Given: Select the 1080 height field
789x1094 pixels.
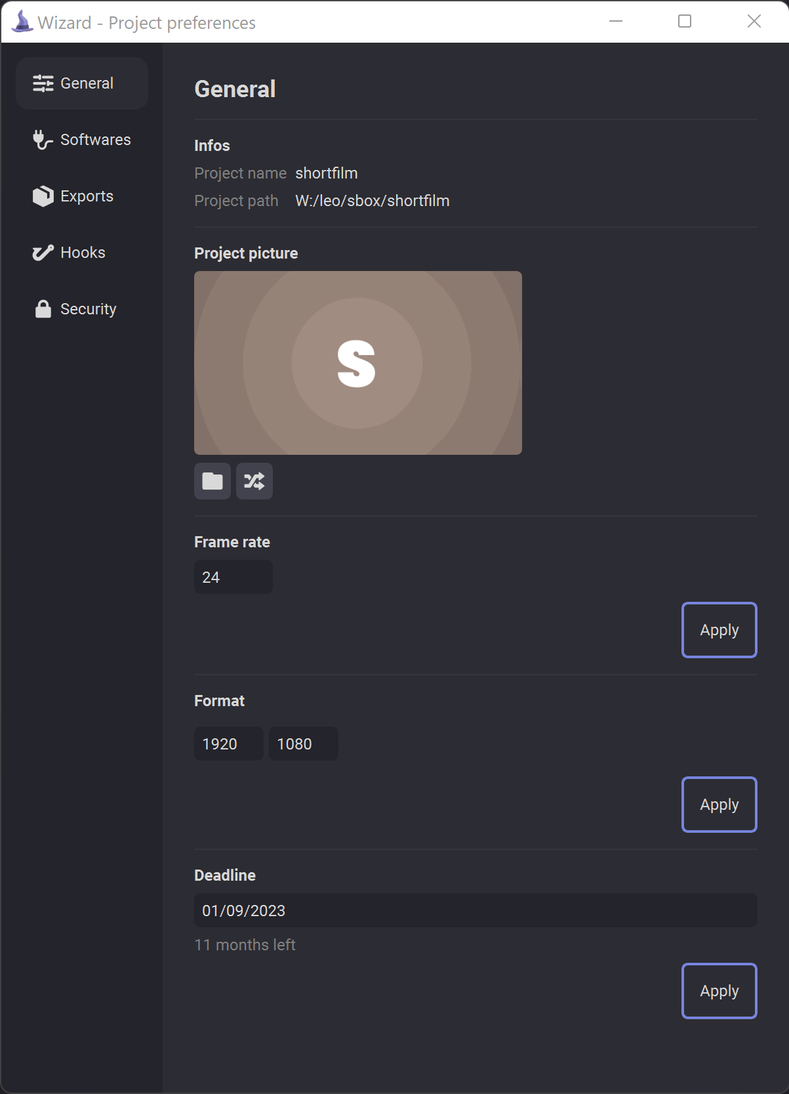Looking at the screenshot, I should coord(304,744).
